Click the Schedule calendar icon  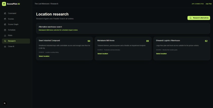pos(5,30)
